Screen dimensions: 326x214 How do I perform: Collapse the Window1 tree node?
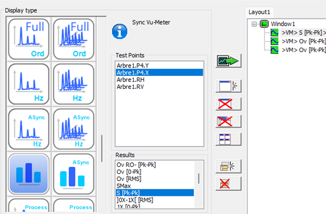[x=254, y=24]
